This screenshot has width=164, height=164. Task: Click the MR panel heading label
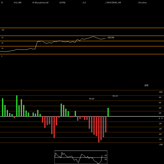[146, 85]
